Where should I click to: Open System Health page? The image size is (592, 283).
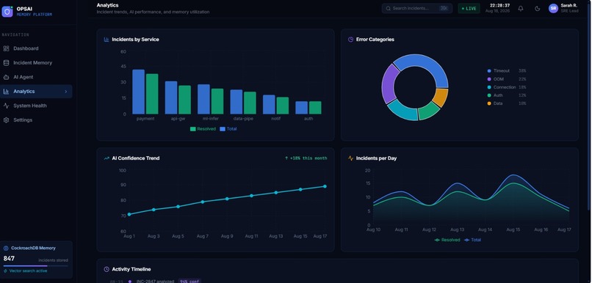click(36, 106)
